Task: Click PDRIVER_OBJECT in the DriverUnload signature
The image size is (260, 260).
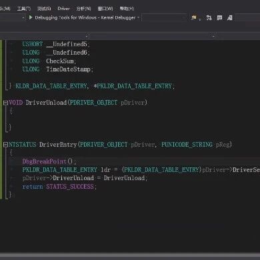Action: tap(93, 103)
